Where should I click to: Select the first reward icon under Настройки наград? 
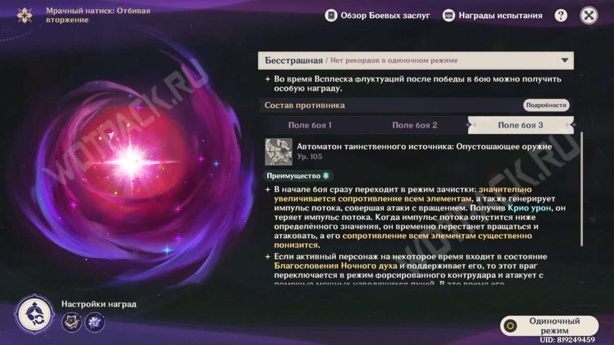coord(72,322)
